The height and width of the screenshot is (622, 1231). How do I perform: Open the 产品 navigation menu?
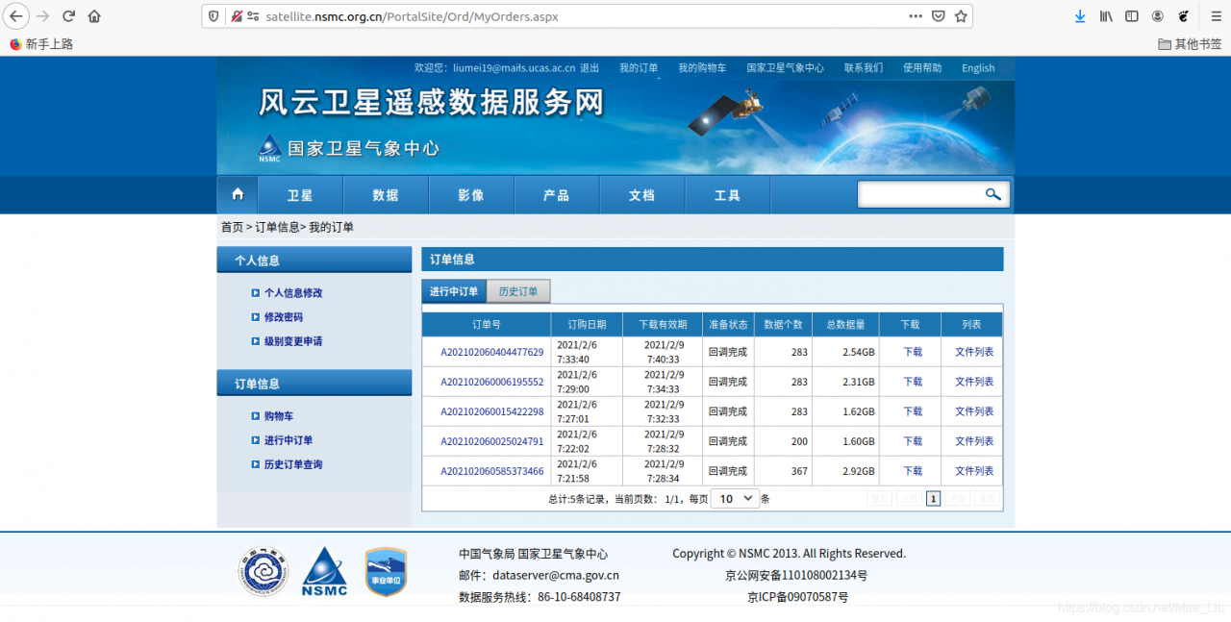tap(557, 195)
